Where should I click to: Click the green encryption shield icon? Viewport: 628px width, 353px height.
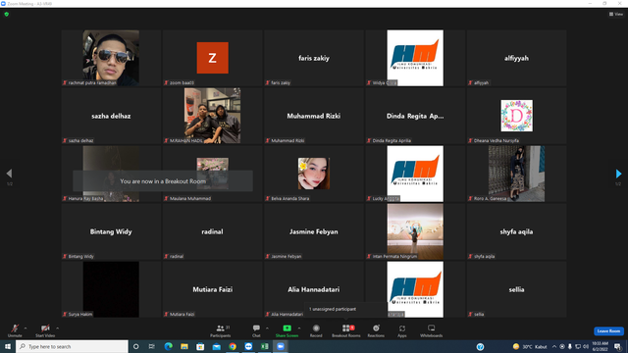point(7,14)
